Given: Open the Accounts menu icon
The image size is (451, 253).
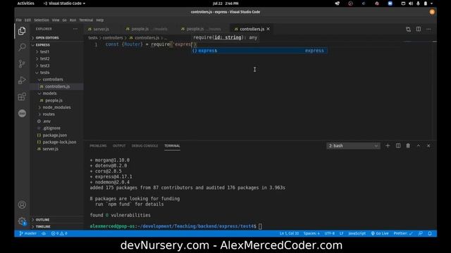Looking at the screenshot, I should click(x=22, y=205).
